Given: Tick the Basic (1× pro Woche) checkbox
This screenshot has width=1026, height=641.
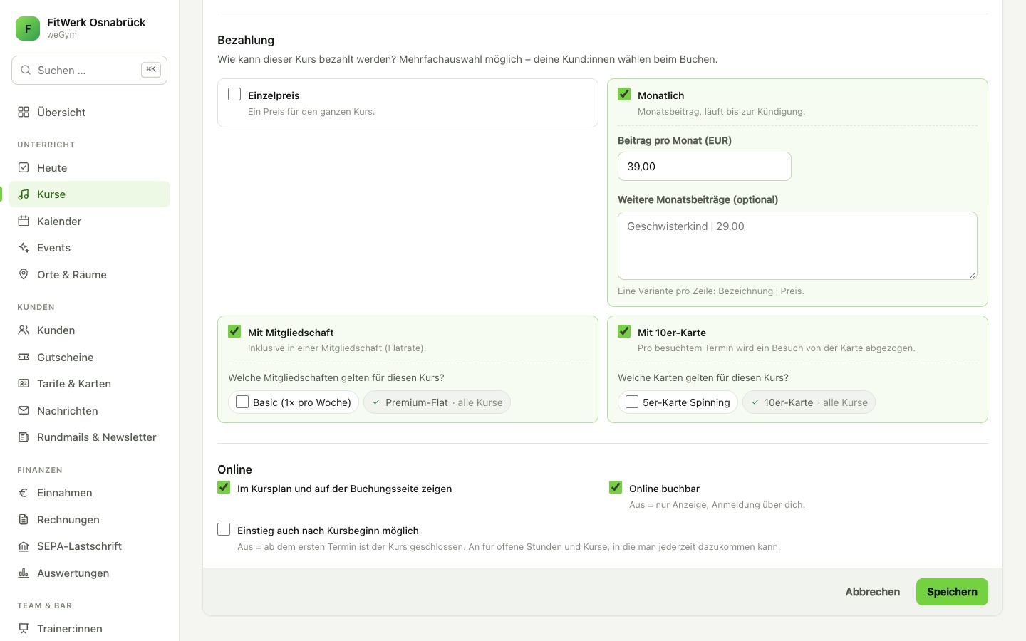Looking at the screenshot, I should 242,402.
